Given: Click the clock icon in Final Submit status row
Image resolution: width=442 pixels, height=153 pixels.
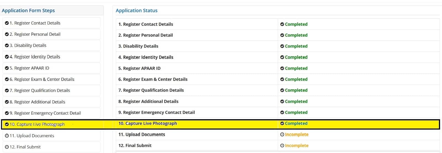Looking at the screenshot, I should coord(282,146).
